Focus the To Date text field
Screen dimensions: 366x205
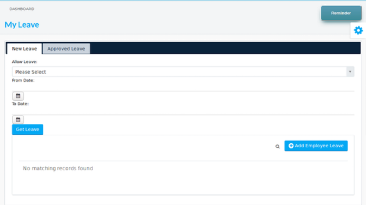(x=183, y=111)
